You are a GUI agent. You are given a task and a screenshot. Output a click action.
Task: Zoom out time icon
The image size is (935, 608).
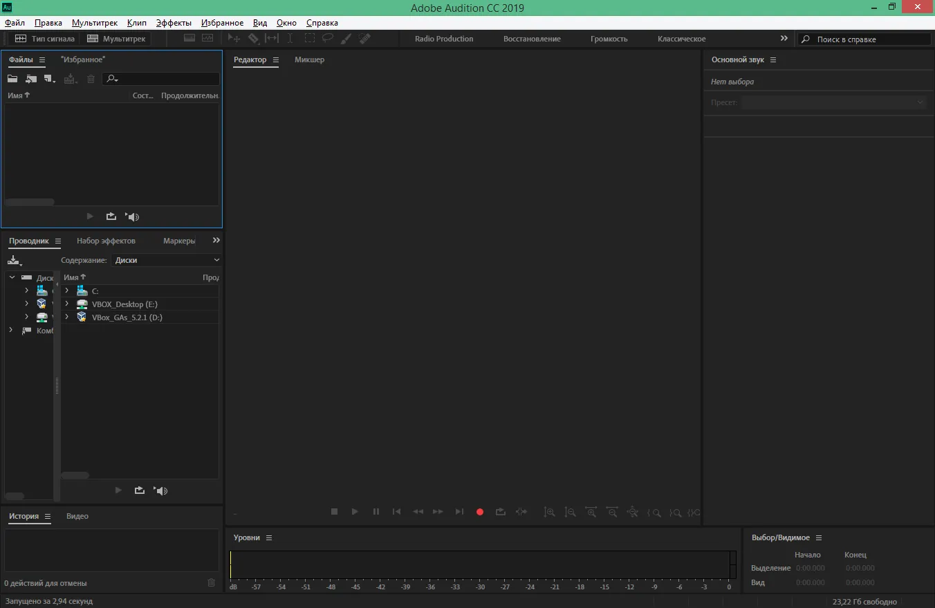612,513
